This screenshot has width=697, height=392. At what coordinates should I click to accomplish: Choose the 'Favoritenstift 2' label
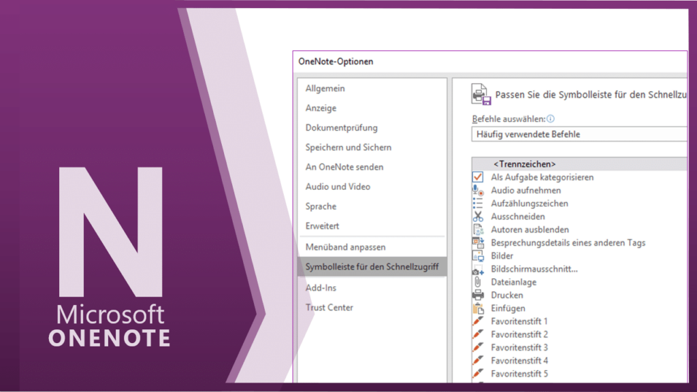pyautogui.click(x=519, y=334)
